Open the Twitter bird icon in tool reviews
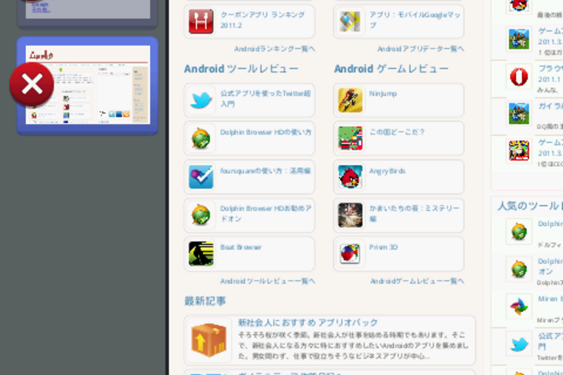Screen dimensions: 563x375 coord(201,100)
